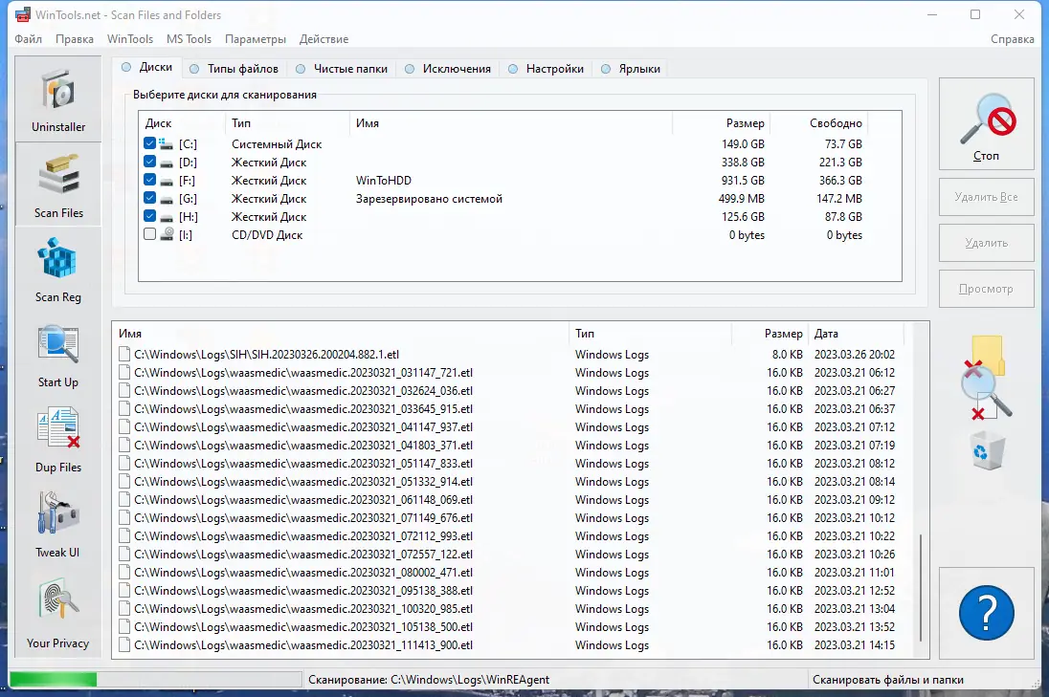Click the CD/DVD drive icon for I:
Screen dimensions: 1049x697
167,234
